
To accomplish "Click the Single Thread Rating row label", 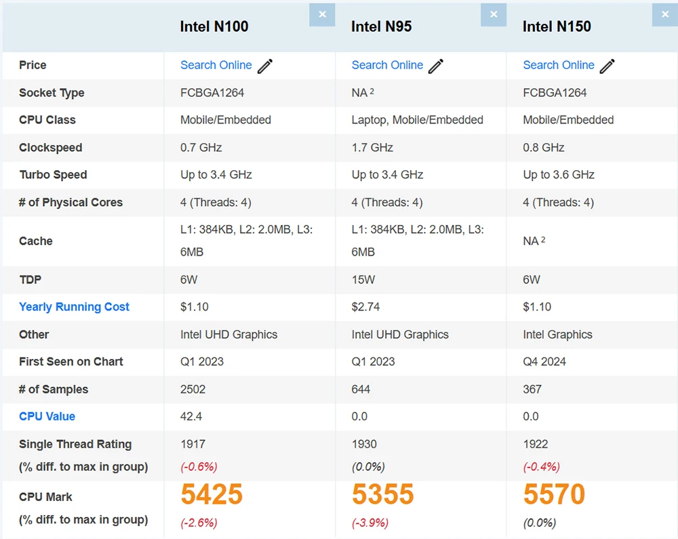I will [75, 444].
